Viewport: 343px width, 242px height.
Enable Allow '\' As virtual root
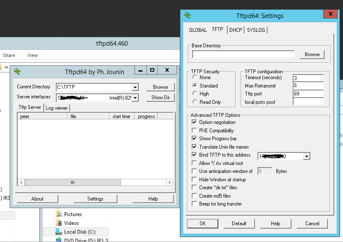tap(194, 163)
